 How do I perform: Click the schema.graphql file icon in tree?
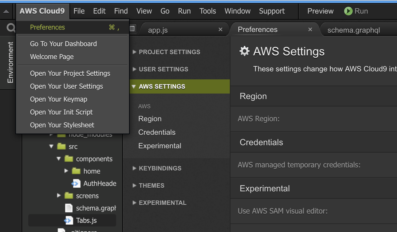[69, 208]
